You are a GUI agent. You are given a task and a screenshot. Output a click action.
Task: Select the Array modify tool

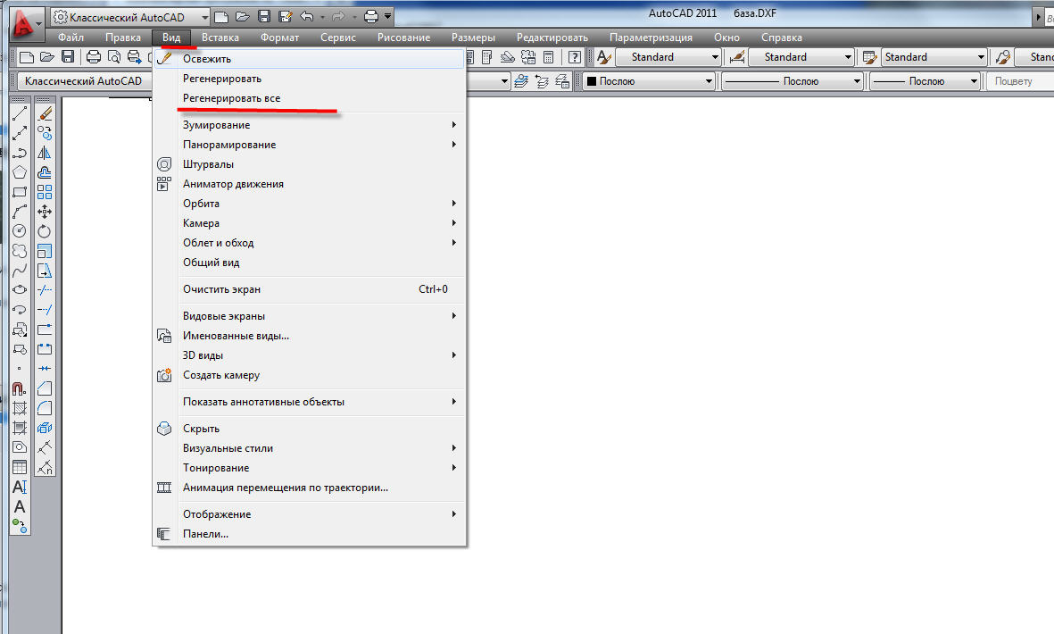tap(45, 192)
